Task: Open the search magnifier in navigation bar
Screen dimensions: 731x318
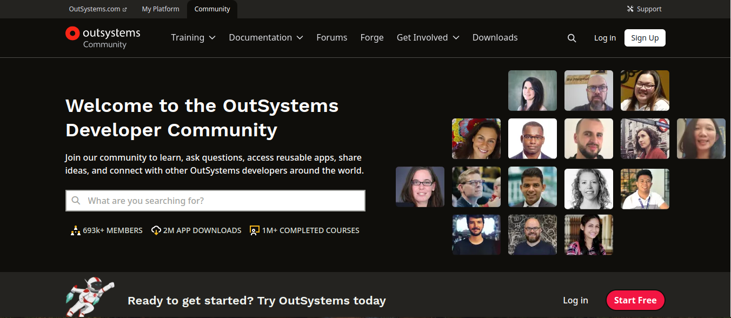Action: (x=571, y=38)
